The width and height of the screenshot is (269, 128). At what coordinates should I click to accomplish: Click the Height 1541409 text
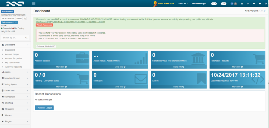click(8, 31)
